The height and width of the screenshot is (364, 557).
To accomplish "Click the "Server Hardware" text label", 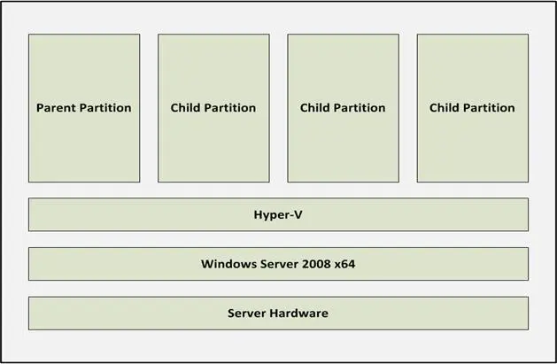I will point(278,314).
